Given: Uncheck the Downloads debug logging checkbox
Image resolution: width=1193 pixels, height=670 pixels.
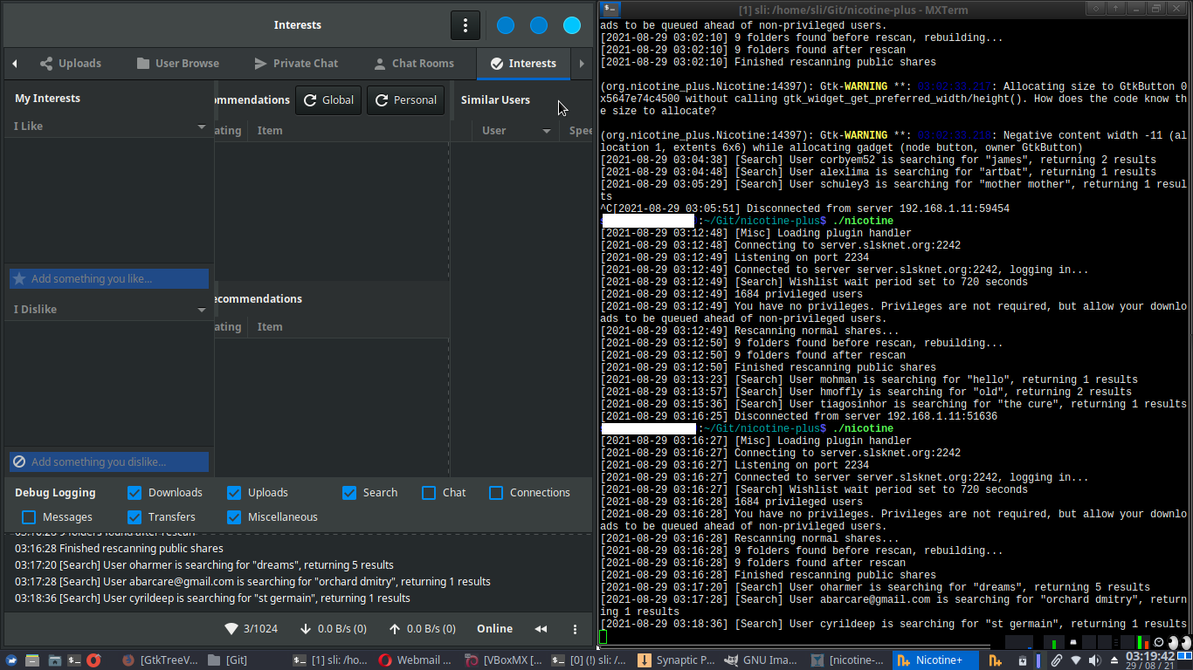Looking at the screenshot, I should (x=134, y=493).
